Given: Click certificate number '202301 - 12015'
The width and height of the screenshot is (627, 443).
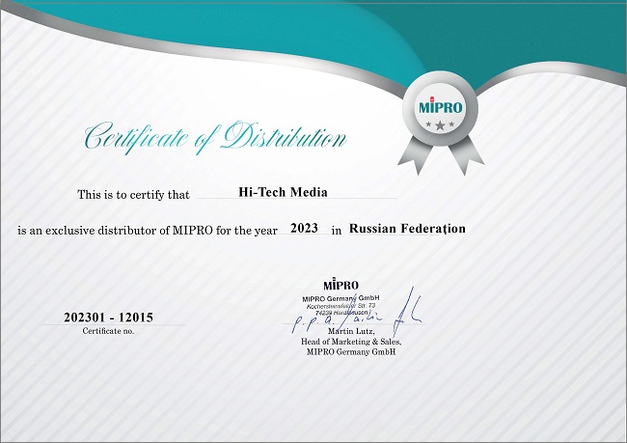Looking at the screenshot, I should (108, 318).
